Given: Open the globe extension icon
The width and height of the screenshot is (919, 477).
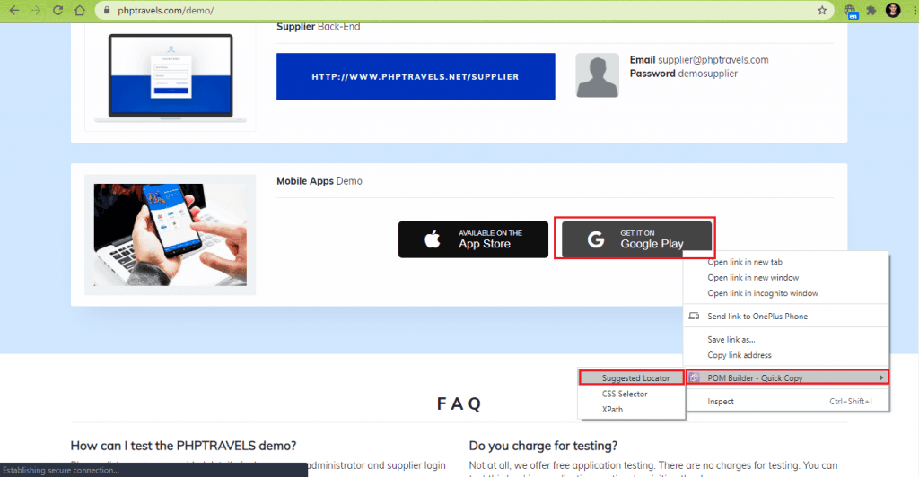Looking at the screenshot, I should coord(851,11).
